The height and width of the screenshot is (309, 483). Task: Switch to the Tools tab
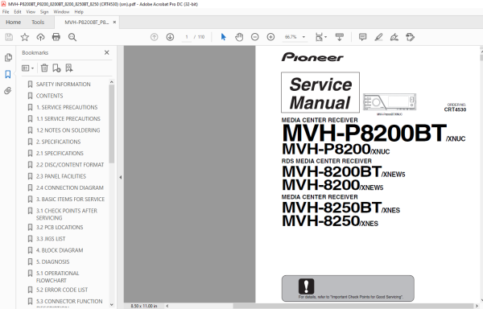click(38, 23)
